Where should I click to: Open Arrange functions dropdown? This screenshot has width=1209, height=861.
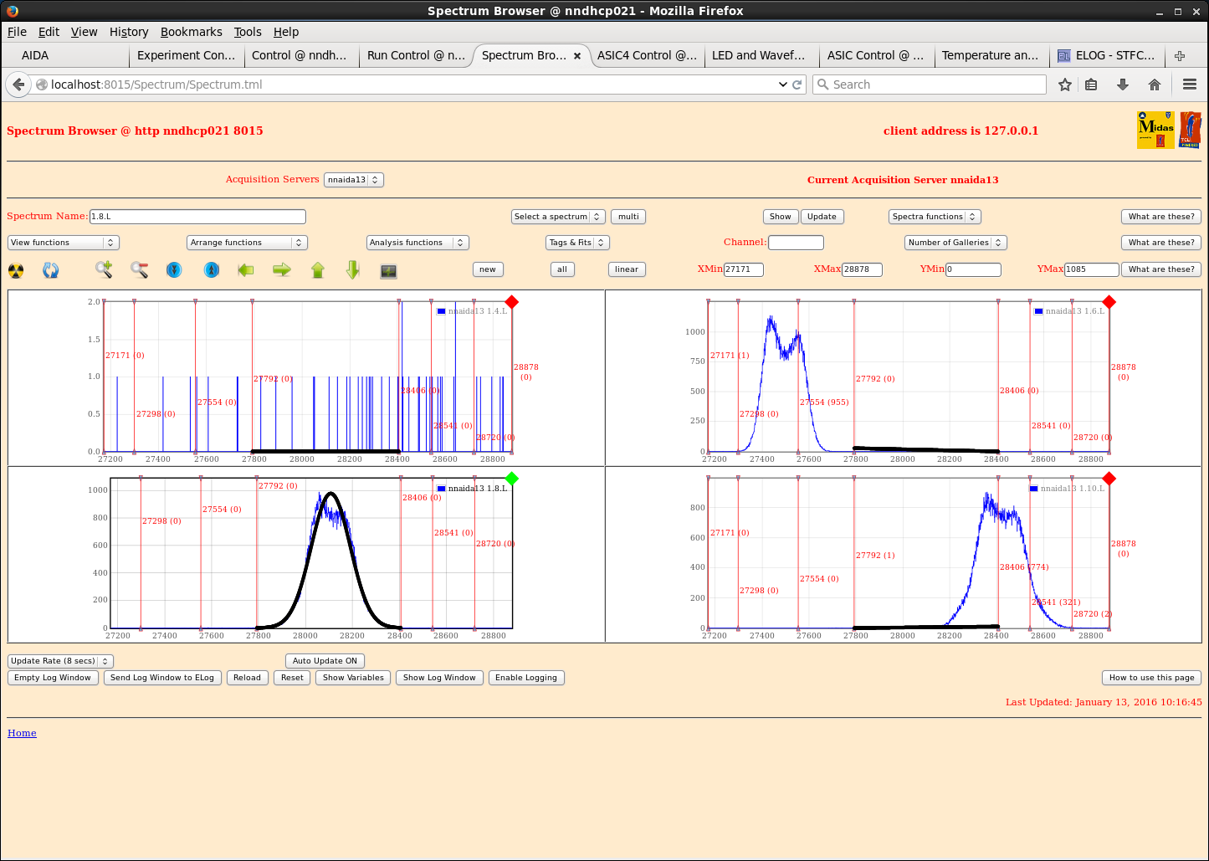point(248,243)
